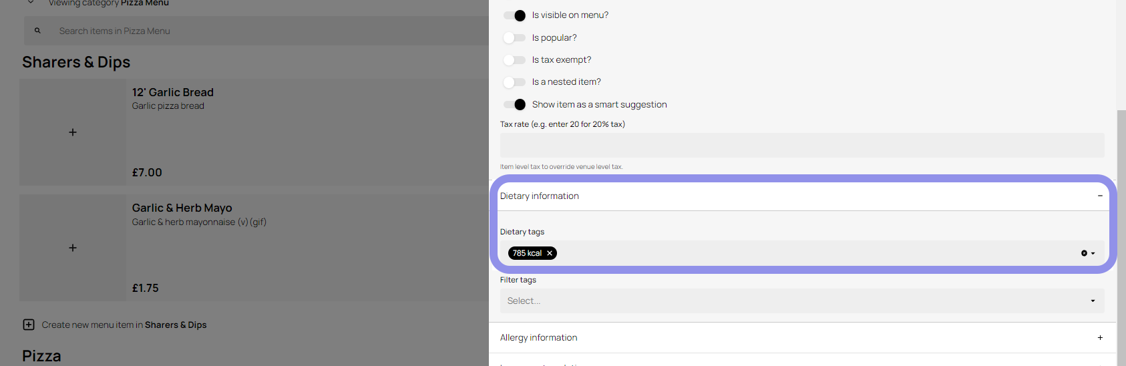Open the 12' Garlic Bread menu item

click(x=173, y=92)
